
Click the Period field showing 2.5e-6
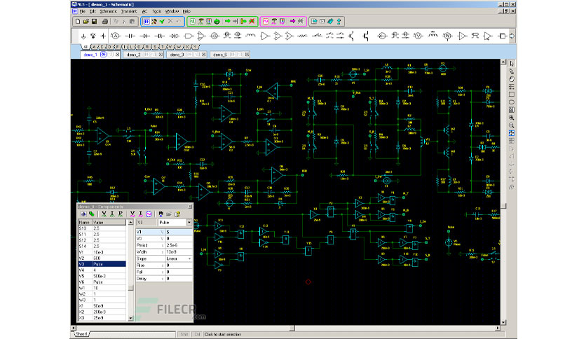click(x=179, y=245)
